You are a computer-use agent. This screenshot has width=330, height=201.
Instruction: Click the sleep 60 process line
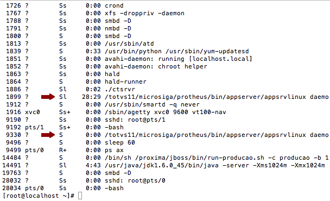71,142
